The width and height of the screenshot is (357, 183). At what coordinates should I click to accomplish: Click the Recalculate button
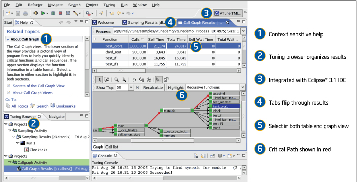(x=153, y=87)
